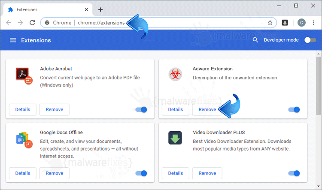
Task: Click the page vertical scrollbar thumb
Action: pos(318,85)
